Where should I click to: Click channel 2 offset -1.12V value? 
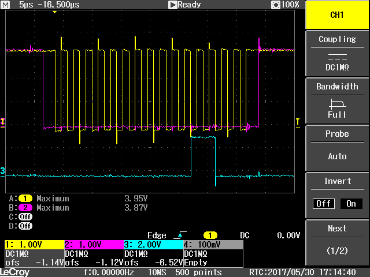click(109, 263)
